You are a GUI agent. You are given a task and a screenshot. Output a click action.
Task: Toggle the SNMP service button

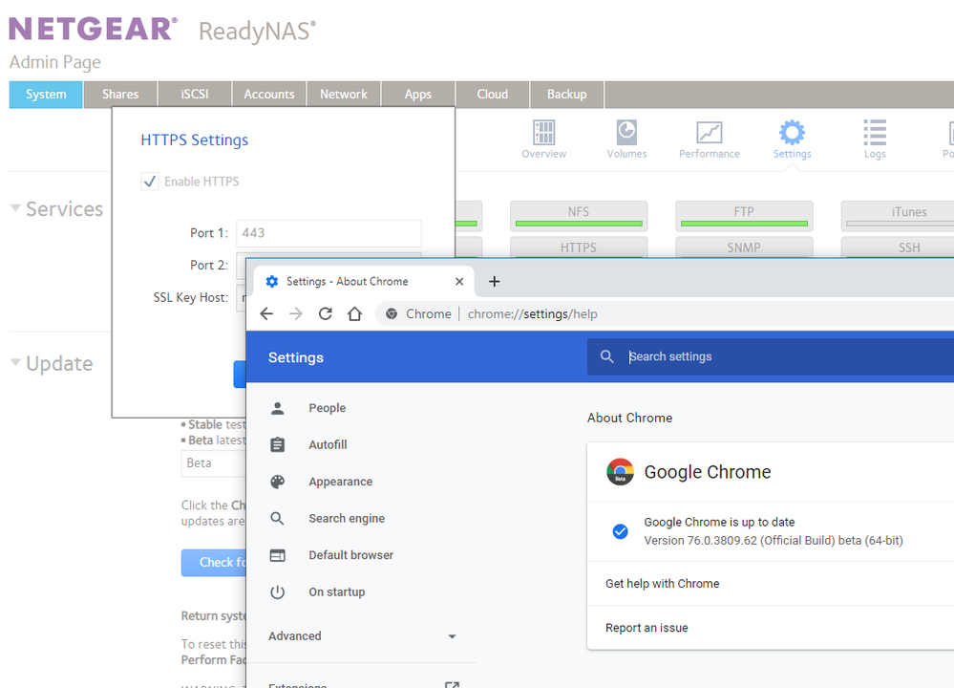coord(744,247)
